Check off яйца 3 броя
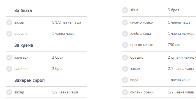Image resolution: width=196 pixels, height=100 pixels. click(125, 10)
